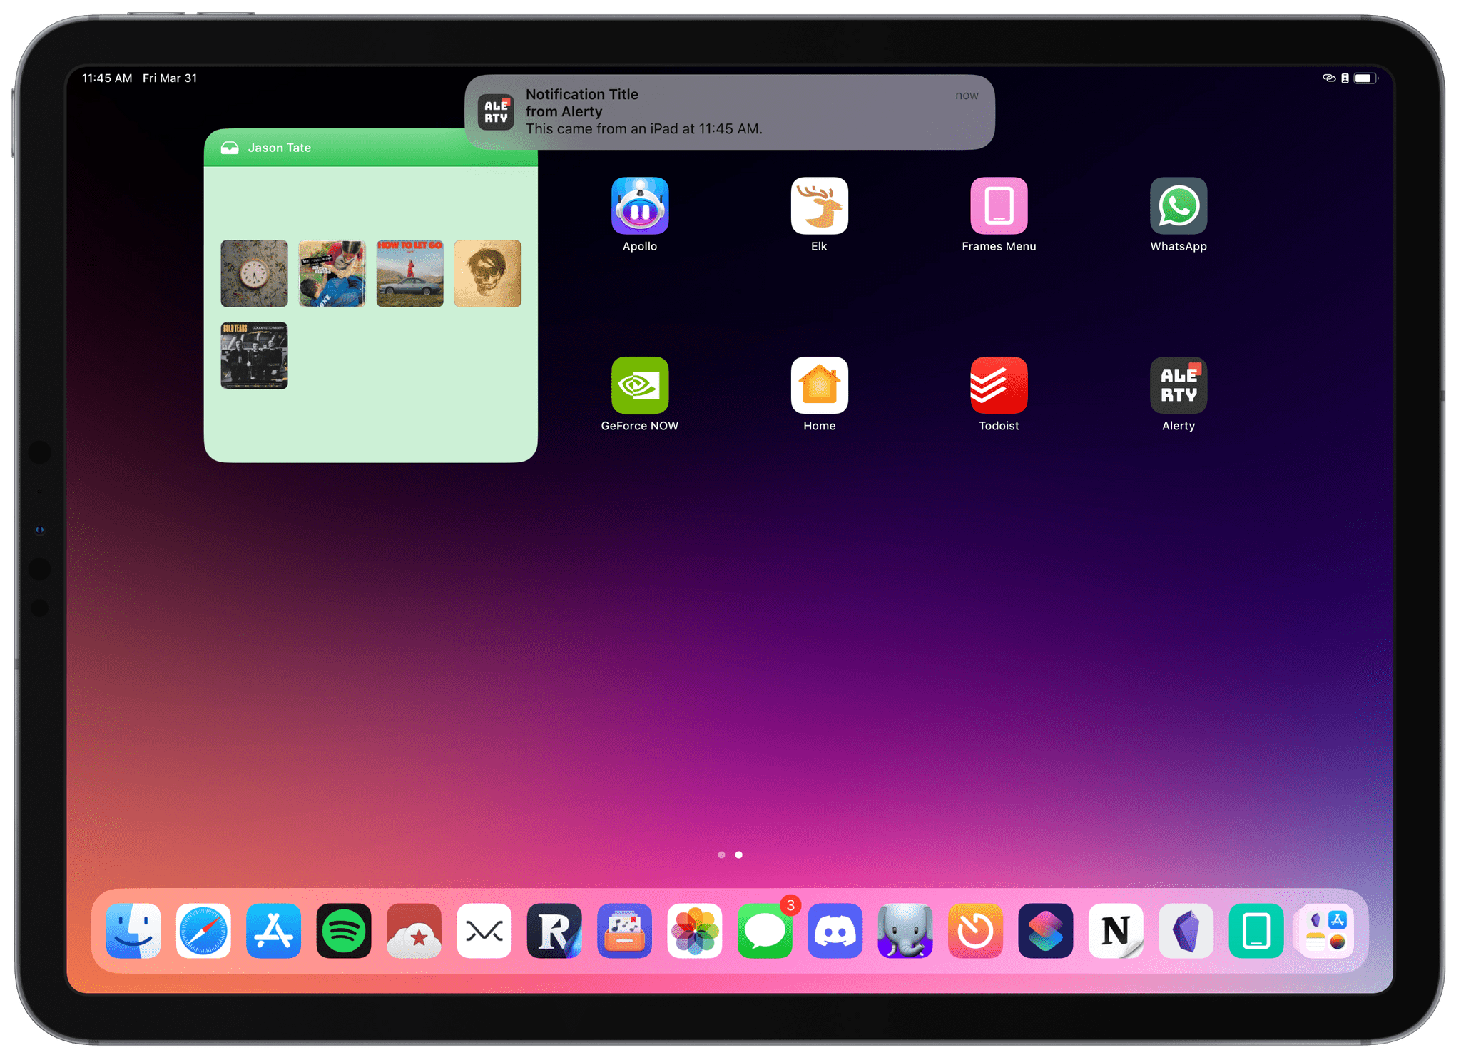This screenshot has height=1060, width=1461.
Task: Launch Shortcuts from the dock
Action: tap(1046, 931)
